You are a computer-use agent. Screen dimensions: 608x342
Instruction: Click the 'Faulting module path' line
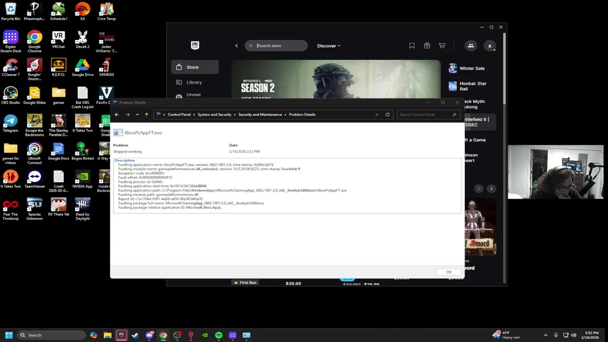pyautogui.click(x=158, y=195)
